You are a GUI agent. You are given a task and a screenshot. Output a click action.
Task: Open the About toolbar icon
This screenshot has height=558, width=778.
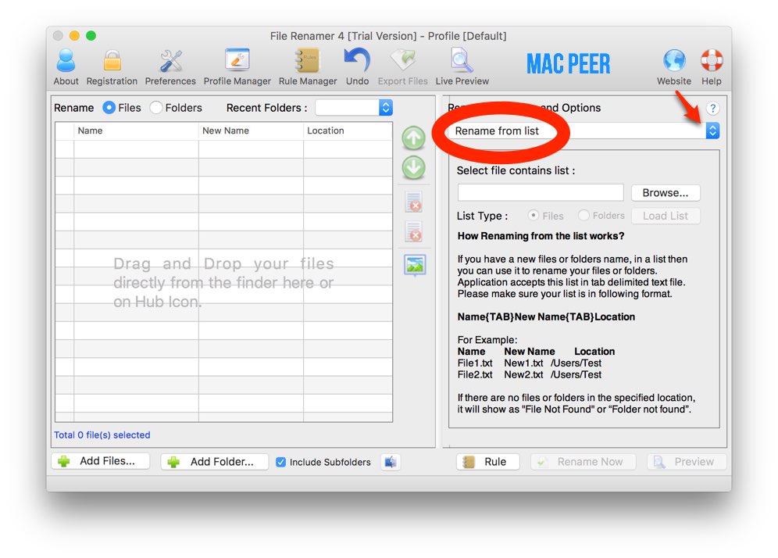click(66, 60)
